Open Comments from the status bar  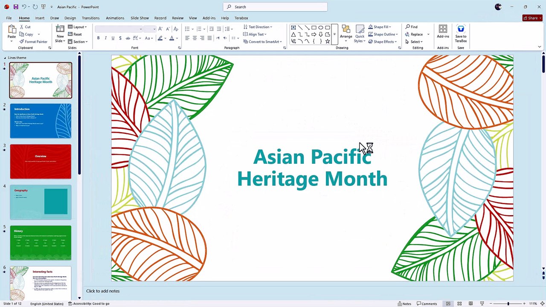(427, 304)
